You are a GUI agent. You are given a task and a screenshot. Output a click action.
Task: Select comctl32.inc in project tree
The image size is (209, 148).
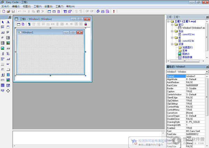(188, 34)
